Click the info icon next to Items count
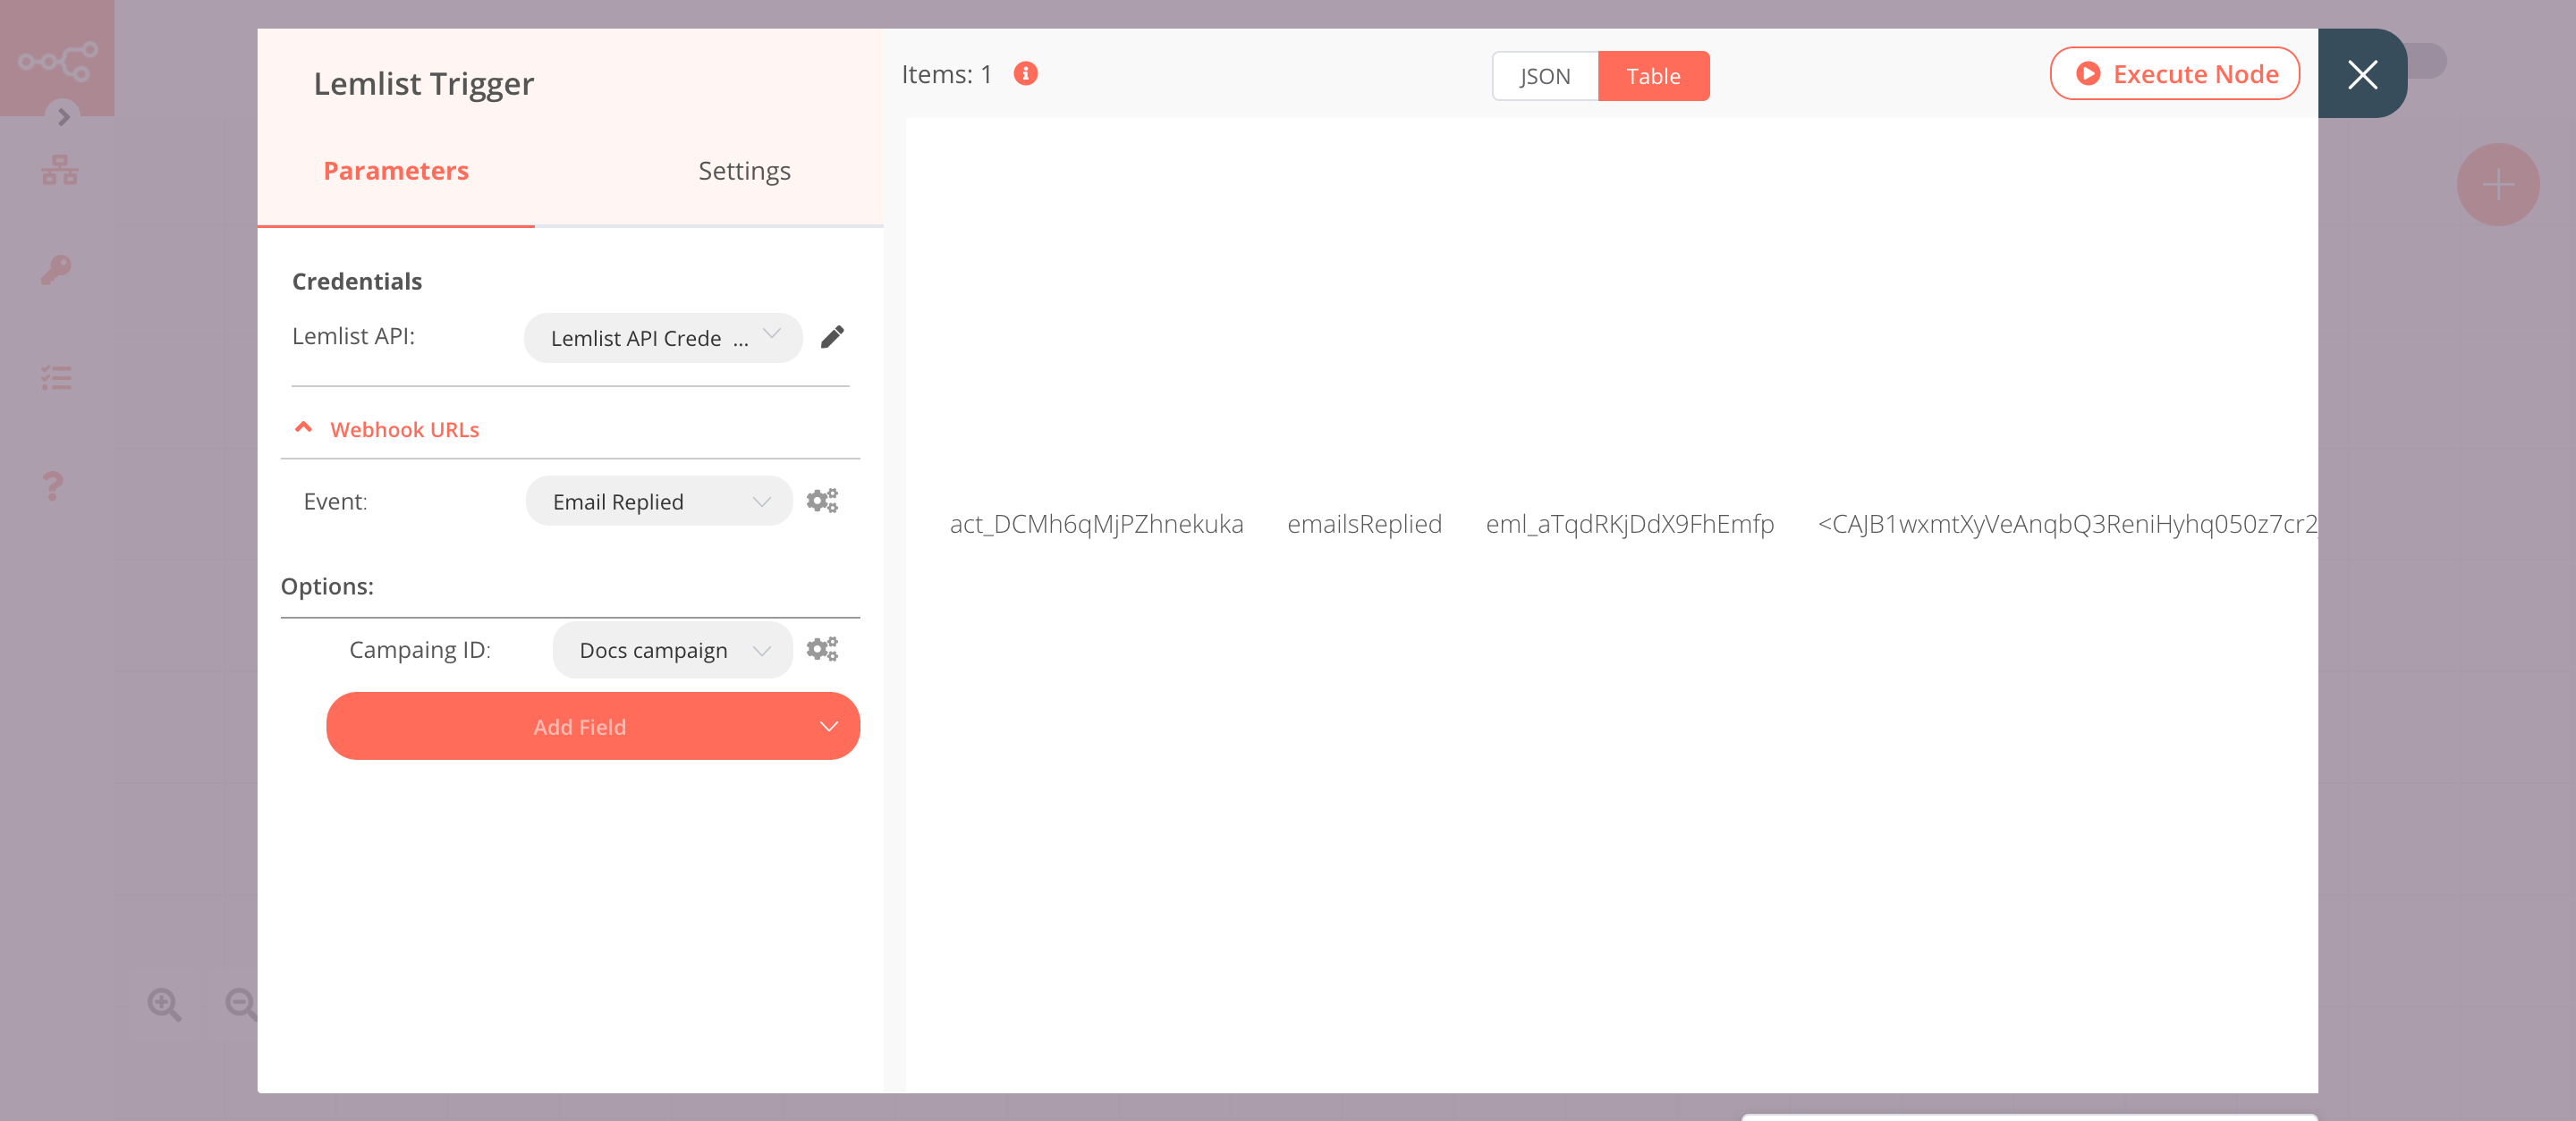The height and width of the screenshot is (1121, 2576). (x=1026, y=73)
